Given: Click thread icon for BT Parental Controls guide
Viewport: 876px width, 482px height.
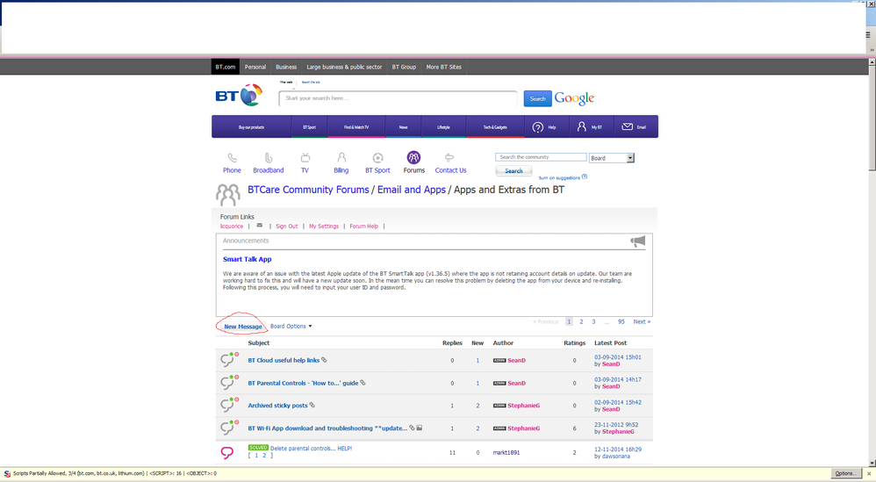Looking at the screenshot, I should (228, 382).
